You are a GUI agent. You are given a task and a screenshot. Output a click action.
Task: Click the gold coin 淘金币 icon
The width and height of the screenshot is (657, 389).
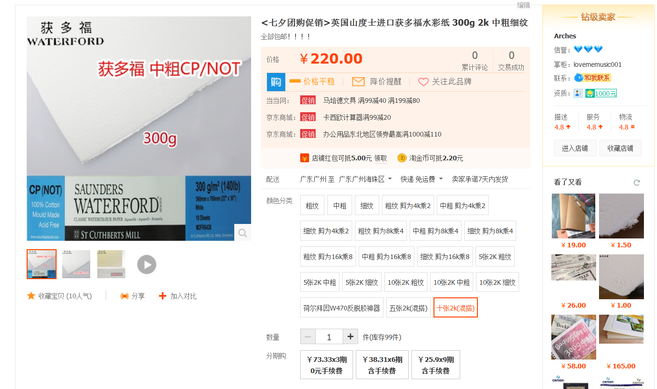[402, 158]
